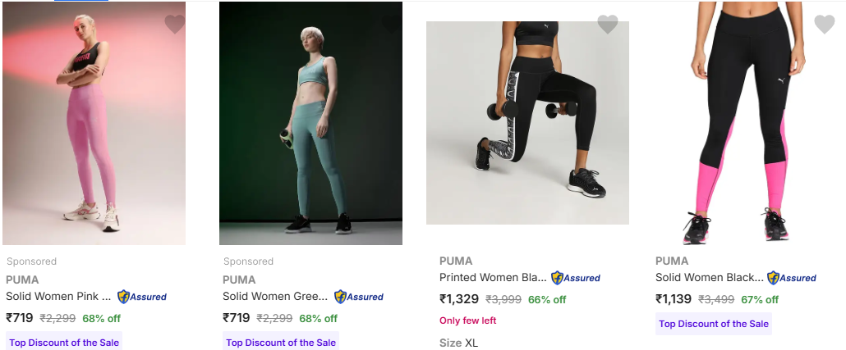Viewport: 846px width, 350px height.
Task: View black and pink tights photo
Action: pos(745,123)
